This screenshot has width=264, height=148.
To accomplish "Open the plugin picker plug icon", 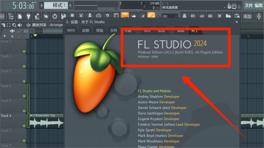I will click(x=28, y=16).
